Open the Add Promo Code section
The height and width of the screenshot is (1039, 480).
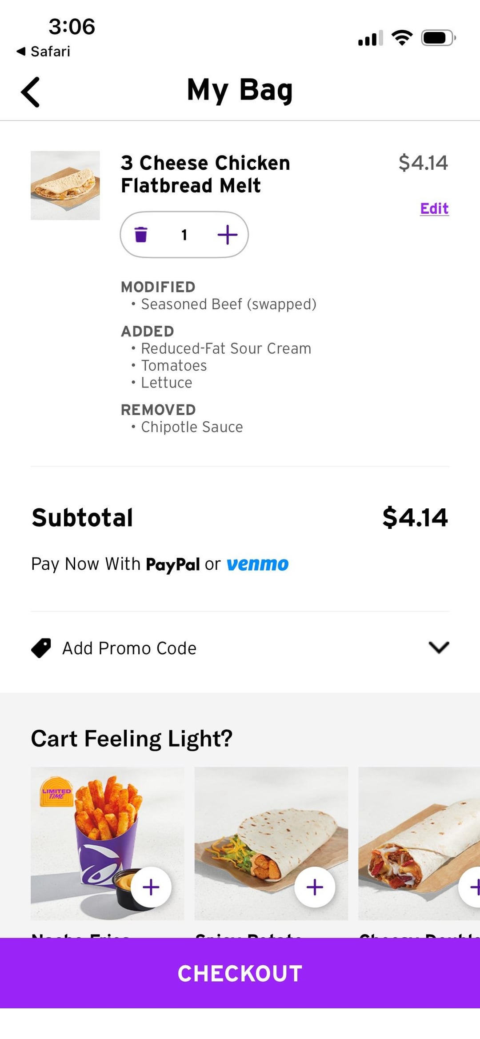(129, 648)
